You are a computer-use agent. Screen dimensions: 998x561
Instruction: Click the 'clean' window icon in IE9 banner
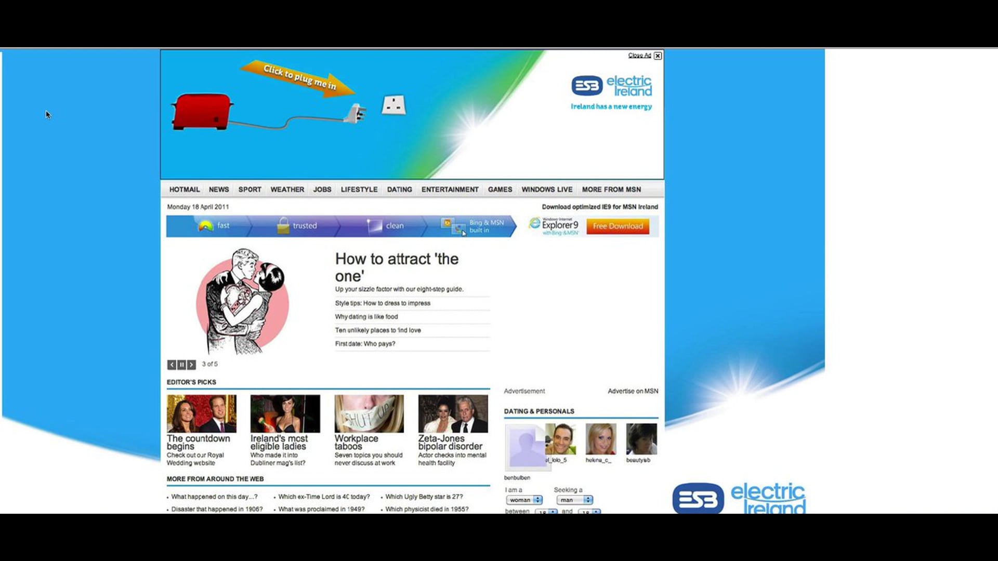coord(374,225)
